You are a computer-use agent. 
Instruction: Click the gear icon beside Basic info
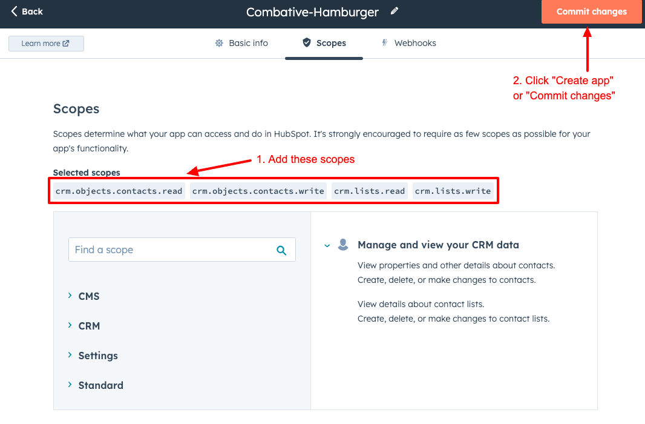coord(219,43)
